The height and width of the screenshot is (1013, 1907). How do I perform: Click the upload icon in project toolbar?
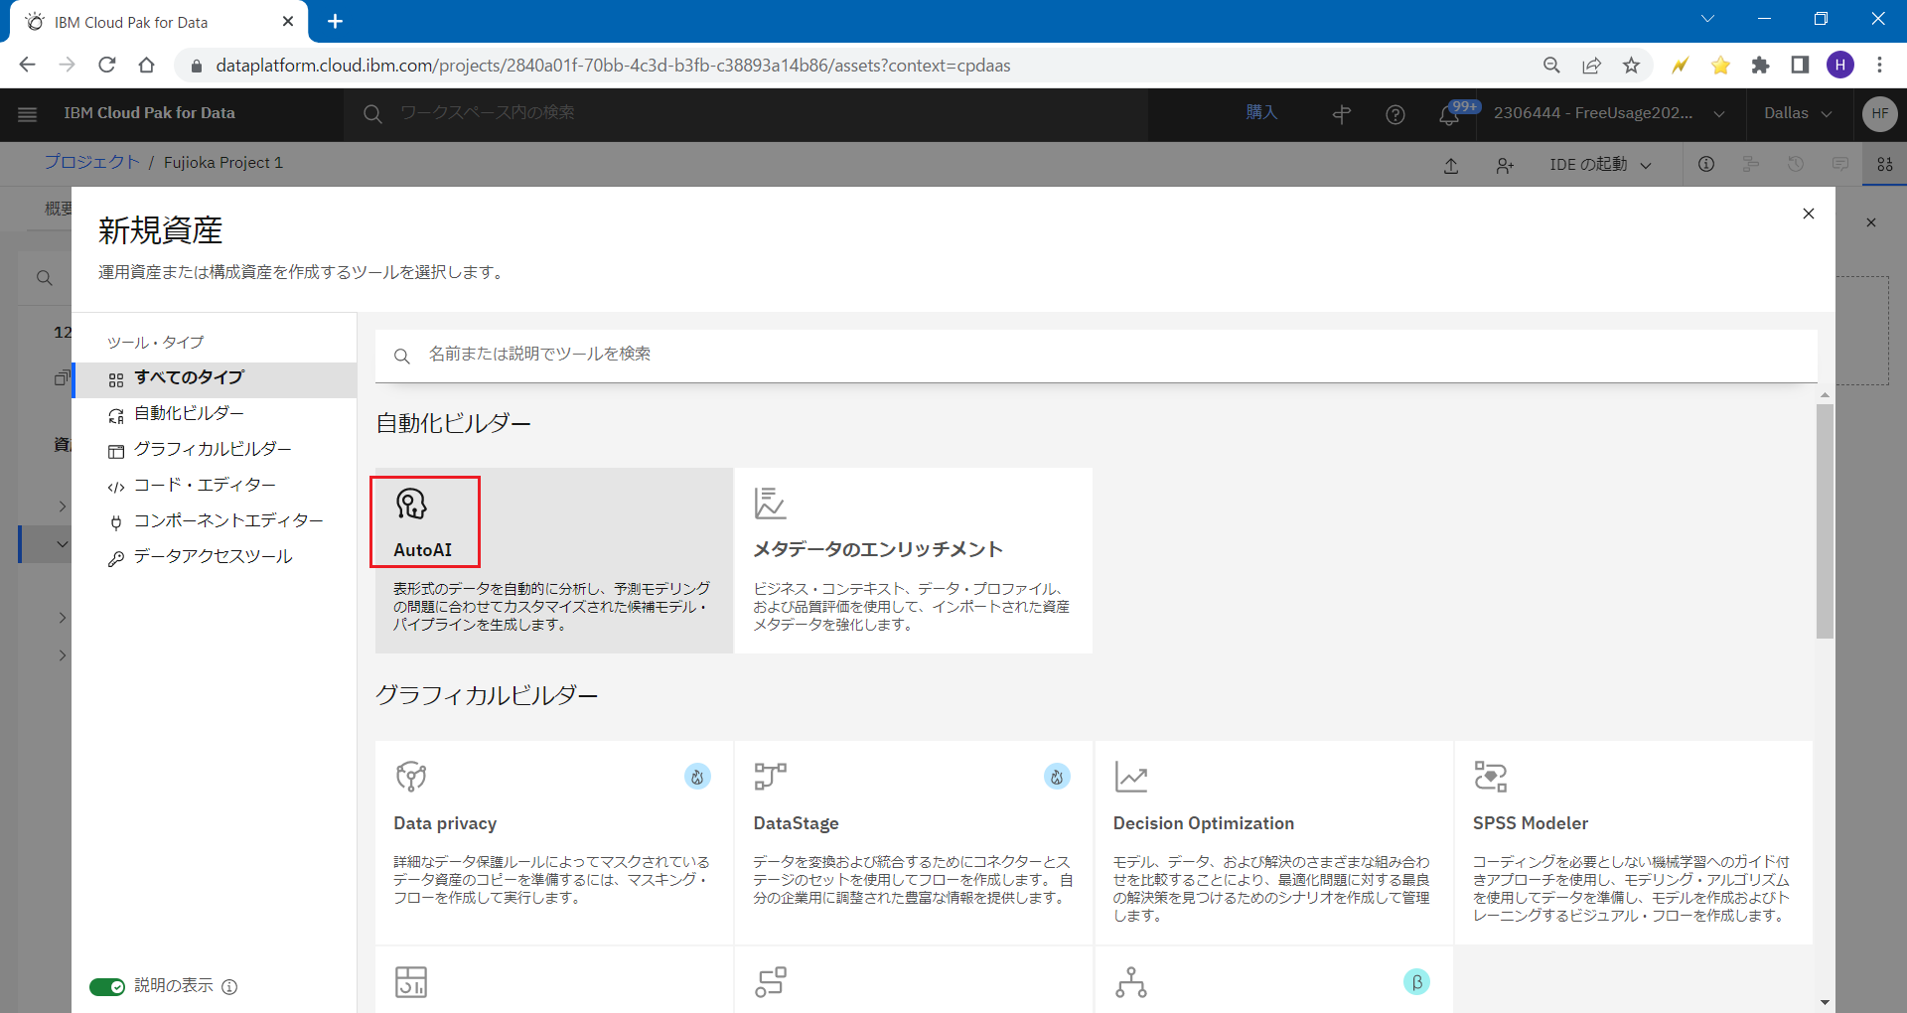[1451, 165]
